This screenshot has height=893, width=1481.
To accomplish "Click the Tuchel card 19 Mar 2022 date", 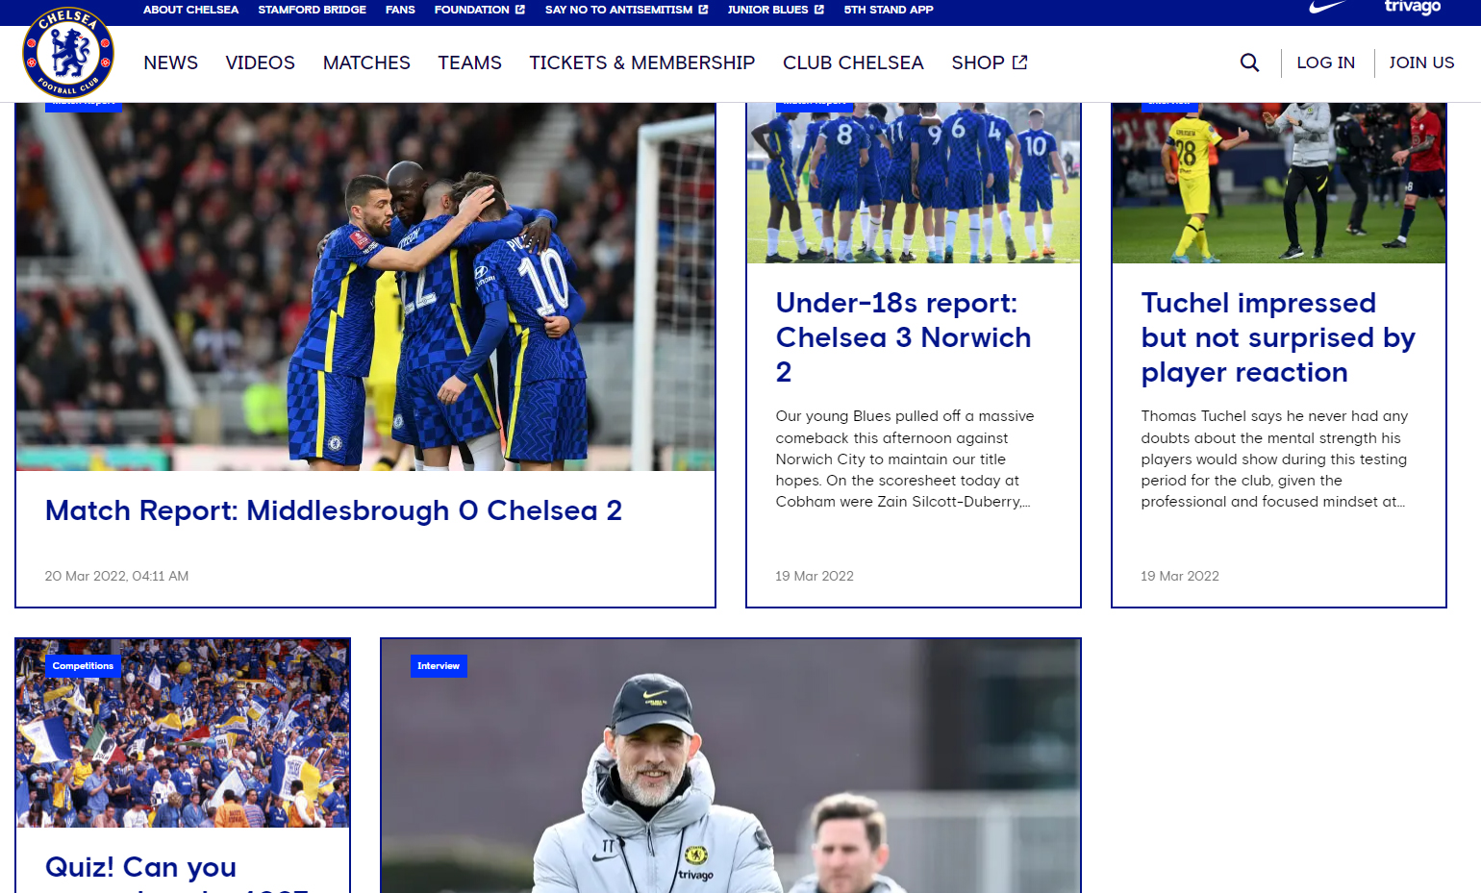I will (1180, 576).
